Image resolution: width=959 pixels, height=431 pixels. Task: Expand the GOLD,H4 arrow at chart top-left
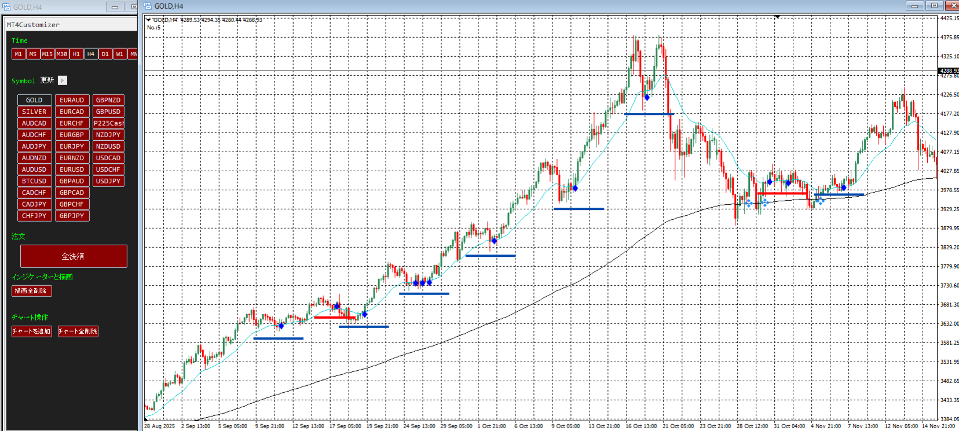(148, 20)
